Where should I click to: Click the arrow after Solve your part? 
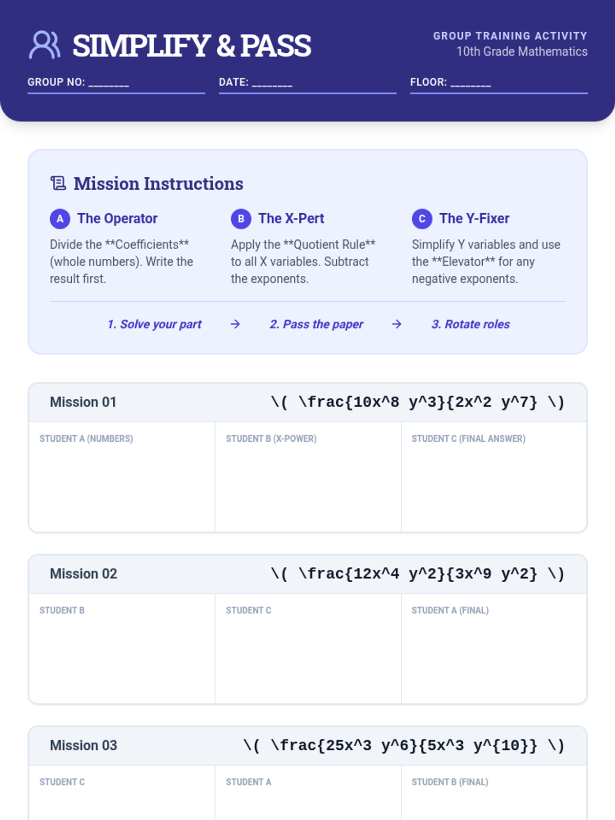click(x=235, y=324)
